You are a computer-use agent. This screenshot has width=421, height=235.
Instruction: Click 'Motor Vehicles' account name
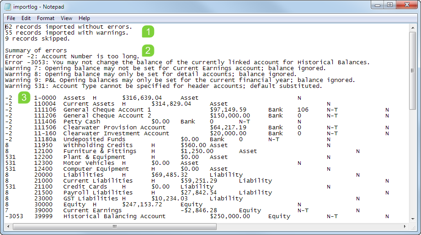click(x=89, y=163)
